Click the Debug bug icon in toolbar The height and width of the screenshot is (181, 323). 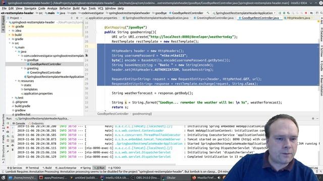(x=284, y=13)
